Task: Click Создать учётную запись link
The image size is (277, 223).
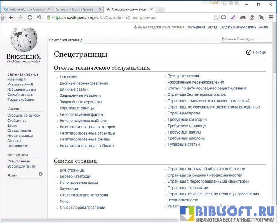Action: 238,27
